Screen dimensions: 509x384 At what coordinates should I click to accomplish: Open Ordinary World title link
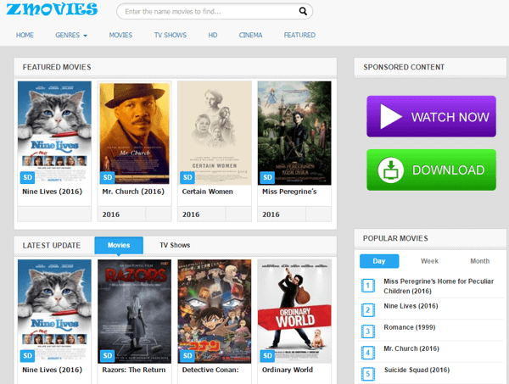(x=288, y=370)
